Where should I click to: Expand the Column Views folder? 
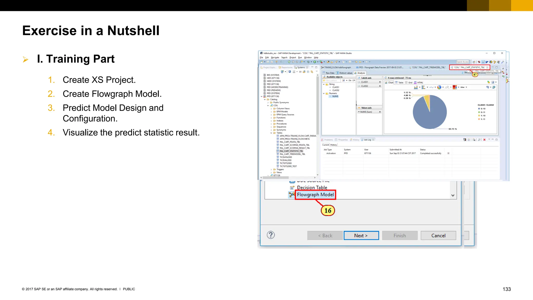(x=271, y=109)
